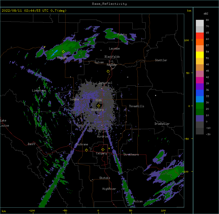Click the Base_Reflectivity title

coord(109,4)
